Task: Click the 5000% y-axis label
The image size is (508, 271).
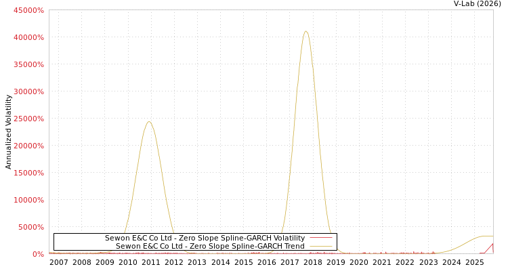Action: click(30, 227)
